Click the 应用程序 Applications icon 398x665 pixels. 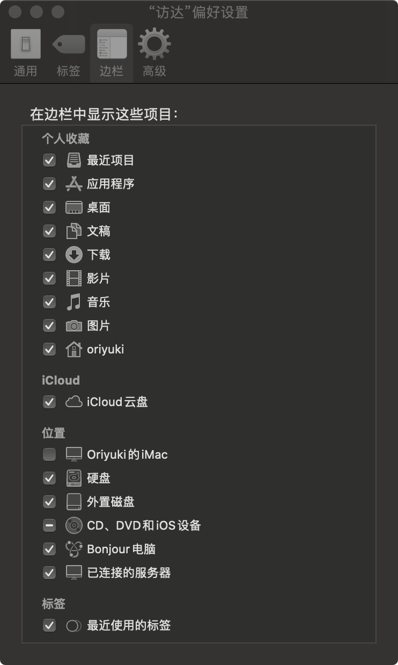[73, 184]
